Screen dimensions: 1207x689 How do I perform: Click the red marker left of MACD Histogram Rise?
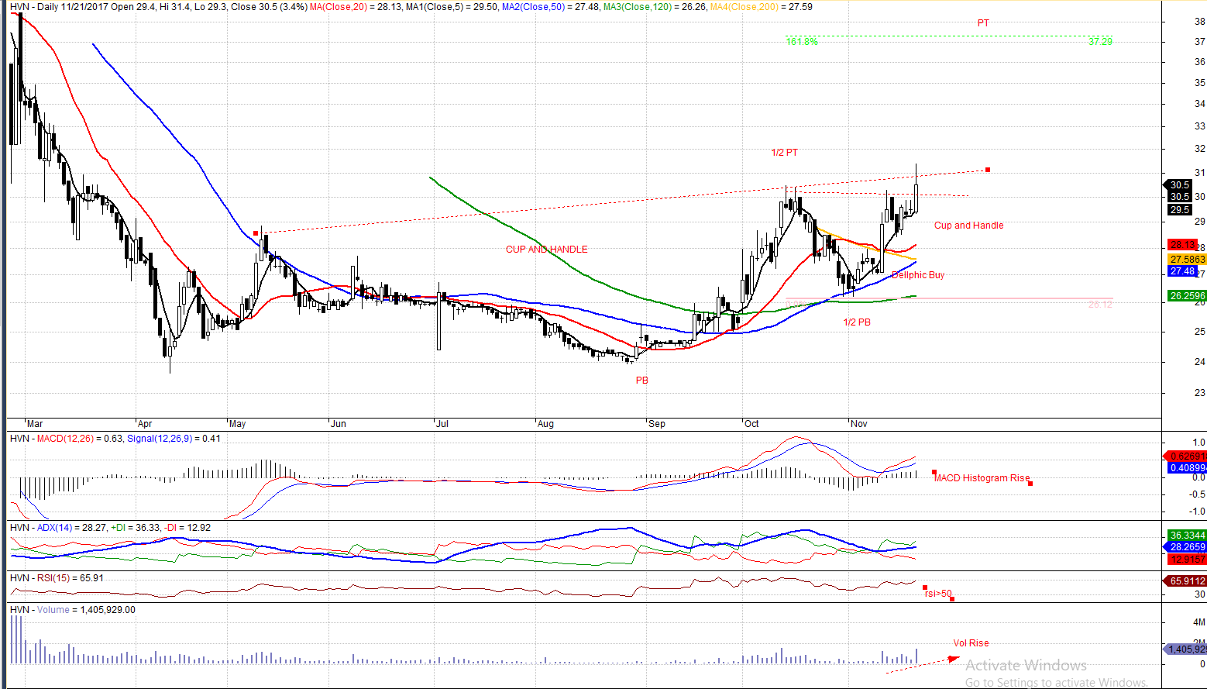pos(934,472)
